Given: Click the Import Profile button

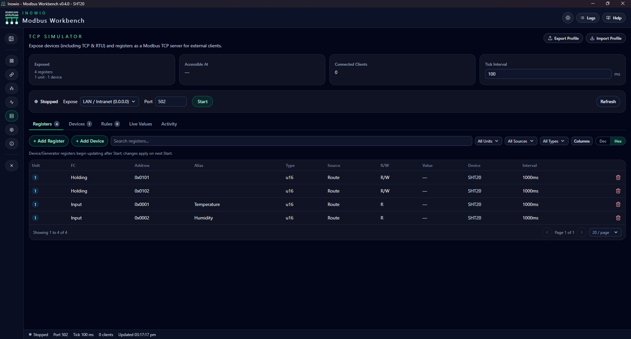Looking at the screenshot, I should click(x=606, y=38).
